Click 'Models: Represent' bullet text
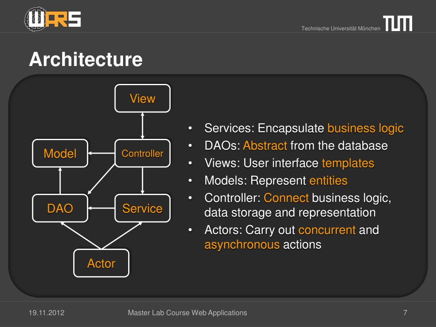 [x=255, y=181]
